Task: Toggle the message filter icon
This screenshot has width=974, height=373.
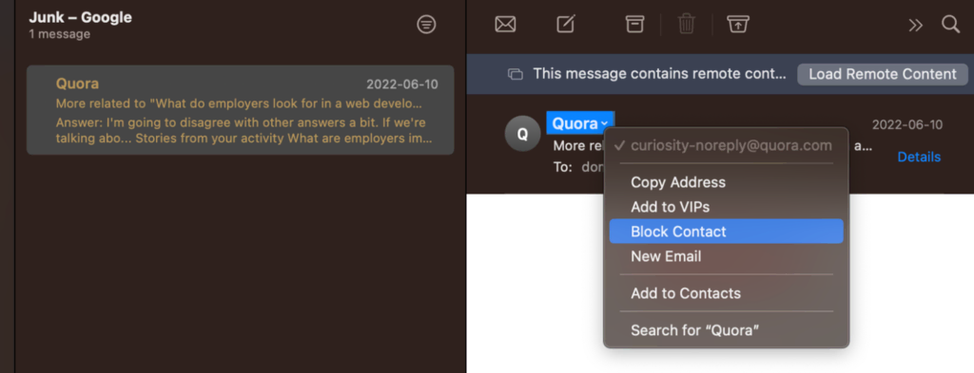Action: 426,24
